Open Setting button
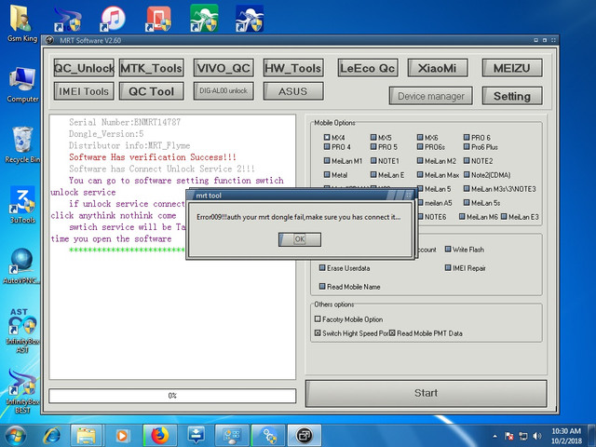 point(512,96)
